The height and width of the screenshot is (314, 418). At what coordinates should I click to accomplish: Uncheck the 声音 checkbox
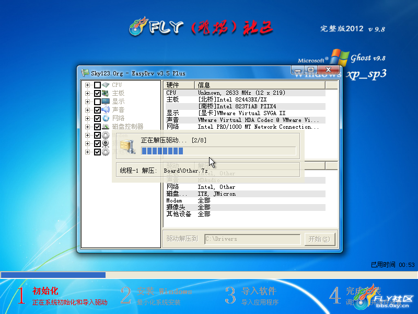[x=97, y=110]
